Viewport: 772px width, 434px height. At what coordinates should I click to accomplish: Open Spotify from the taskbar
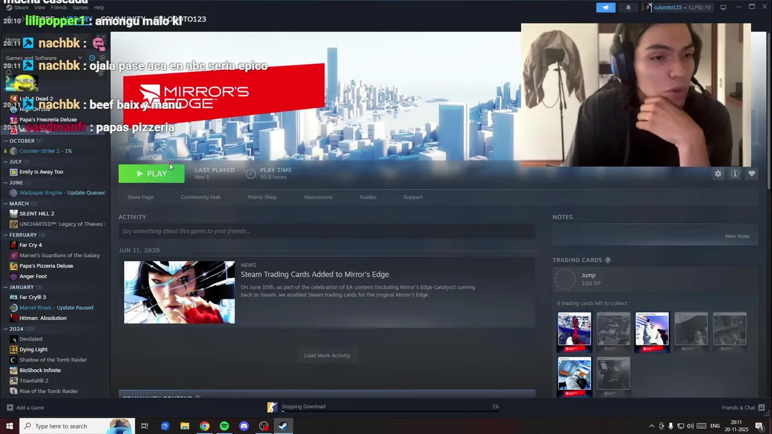tap(224, 426)
